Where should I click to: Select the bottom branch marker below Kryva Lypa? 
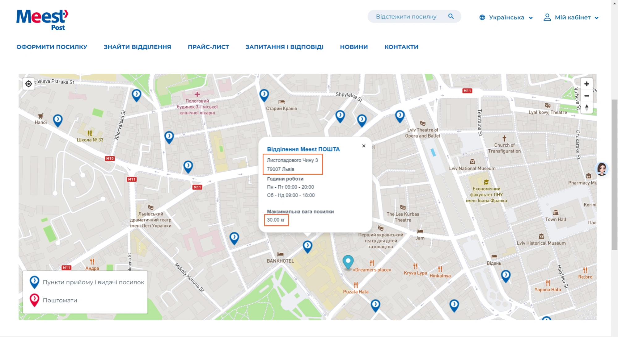tap(454, 306)
